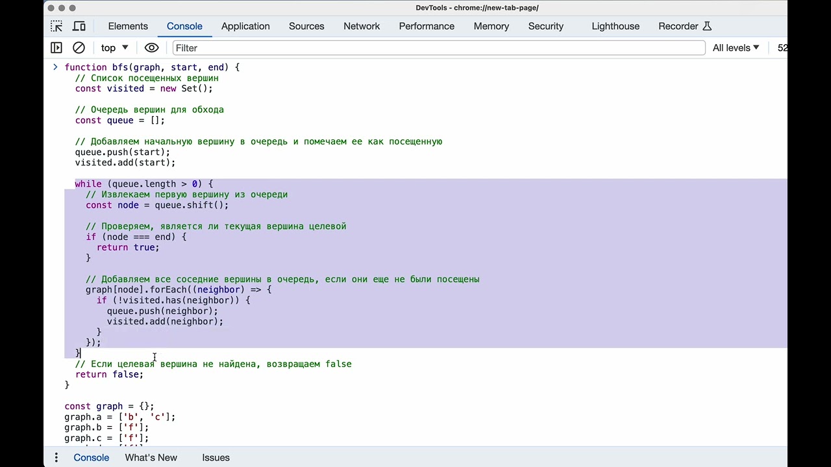The image size is (831, 467).
Task: Open the Lighthouse tab
Action: 615,27
